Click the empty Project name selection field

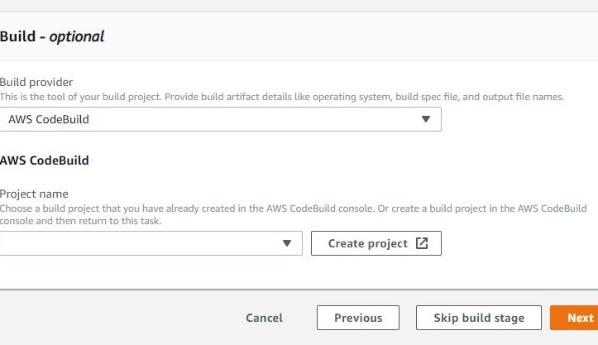tap(151, 243)
